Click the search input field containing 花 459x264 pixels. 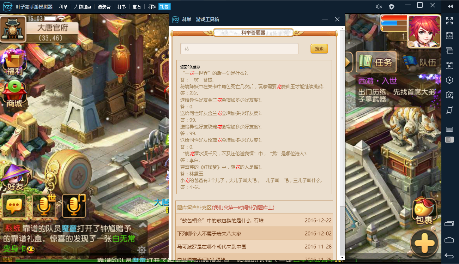tap(239, 49)
